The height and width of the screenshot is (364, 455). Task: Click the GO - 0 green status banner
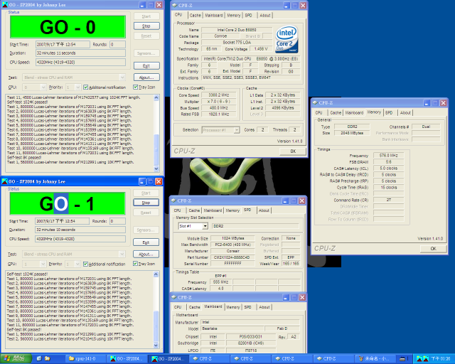pos(68,27)
